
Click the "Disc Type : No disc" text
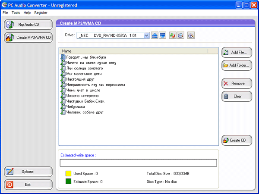pyautogui.click(x=162, y=182)
